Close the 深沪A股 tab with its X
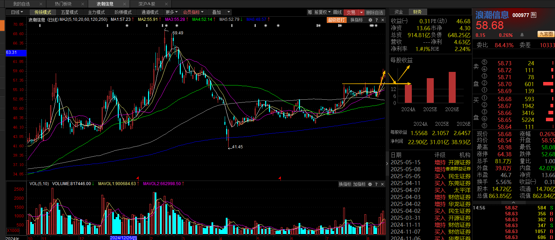The height and width of the screenshot is (240, 555). [166, 4]
